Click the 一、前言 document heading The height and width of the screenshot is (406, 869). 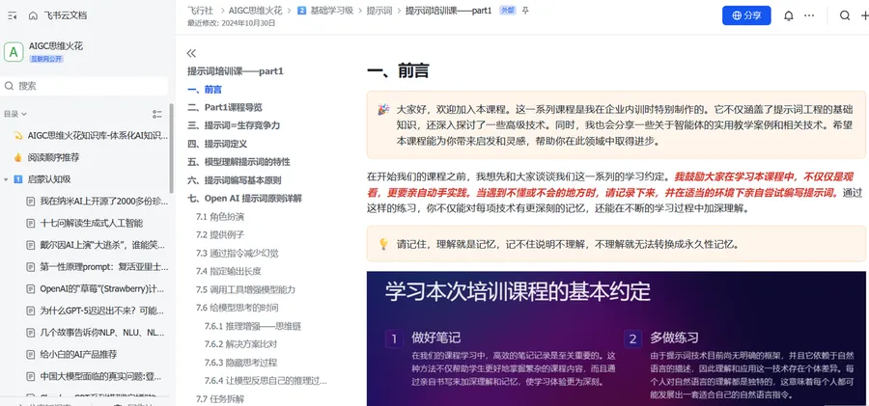pyautogui.click(x=398, y=71)
